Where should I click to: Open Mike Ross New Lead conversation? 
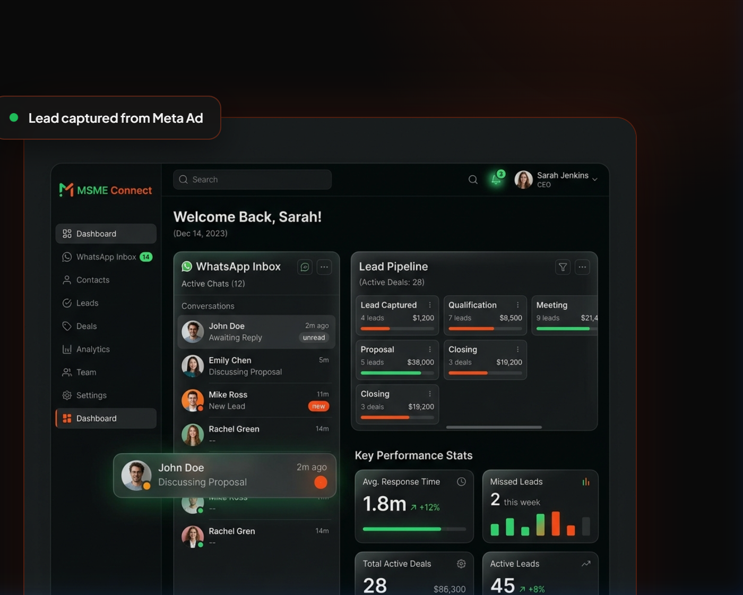point(256,401)
